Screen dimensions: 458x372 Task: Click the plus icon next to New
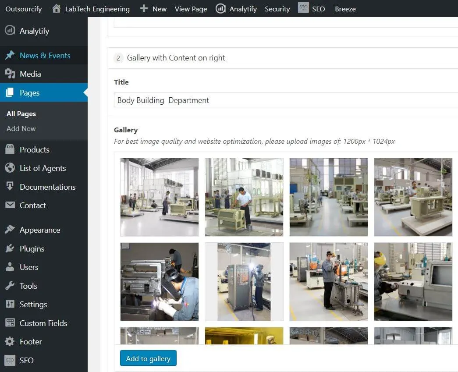coord(144,8)
